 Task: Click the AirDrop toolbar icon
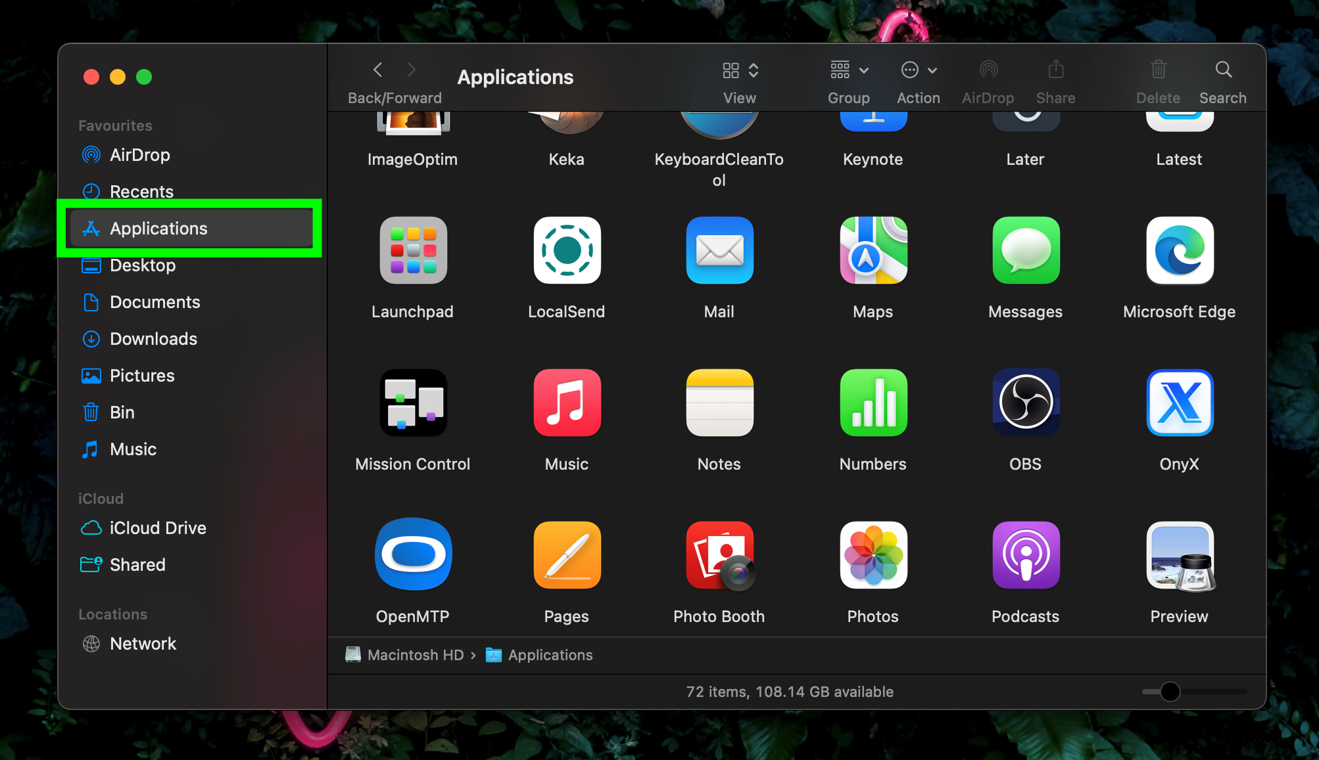(x=988, y=70)
